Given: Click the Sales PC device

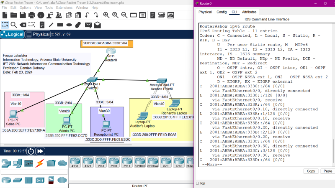Looking at the screenshot, I should (x=13, y=114).
